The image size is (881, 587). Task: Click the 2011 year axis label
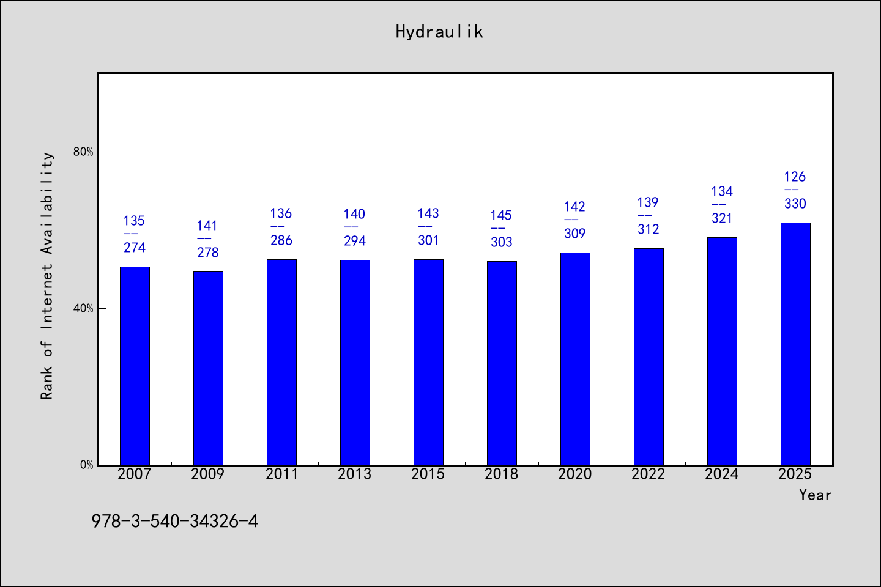tap(281, 474)
